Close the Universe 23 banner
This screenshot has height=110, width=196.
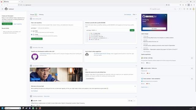pos(165,16)
